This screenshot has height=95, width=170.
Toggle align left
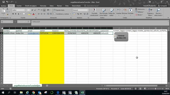click(x=39, y=14)
